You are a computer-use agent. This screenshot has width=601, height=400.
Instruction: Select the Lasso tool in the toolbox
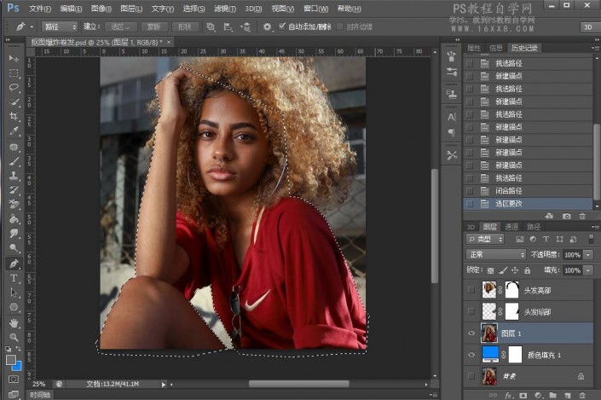pyautogui.click(x=14, y=87)
